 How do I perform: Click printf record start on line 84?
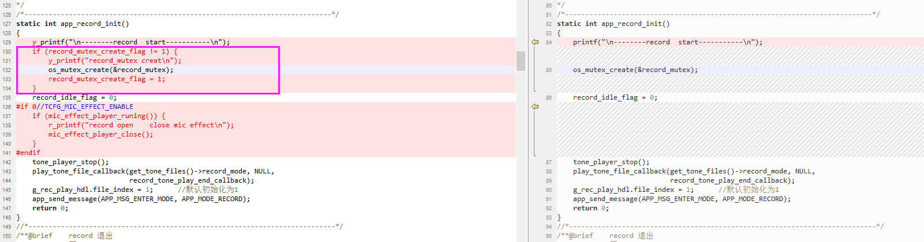(668, 42)
